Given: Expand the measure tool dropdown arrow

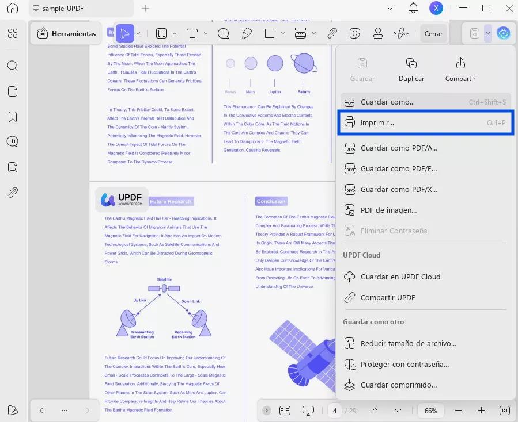Looking at the screenshot, I should point(314,33).
